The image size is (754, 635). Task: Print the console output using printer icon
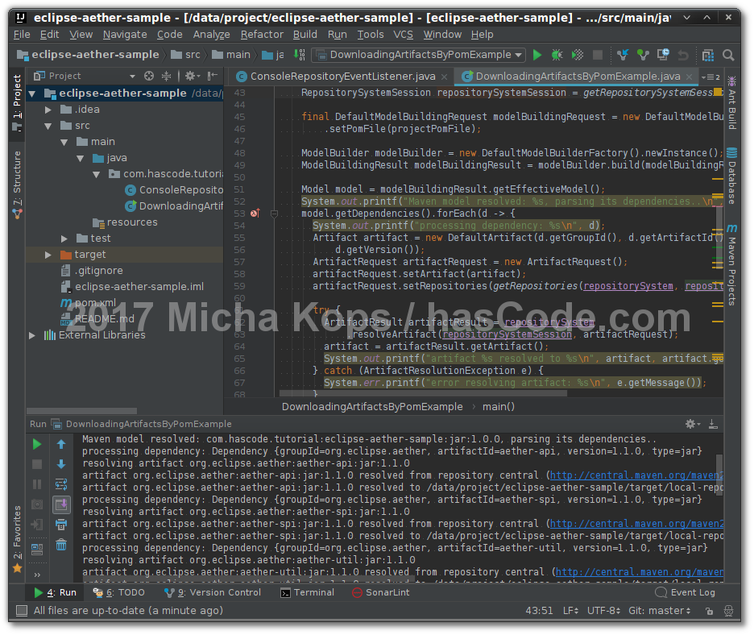point(61,525)
